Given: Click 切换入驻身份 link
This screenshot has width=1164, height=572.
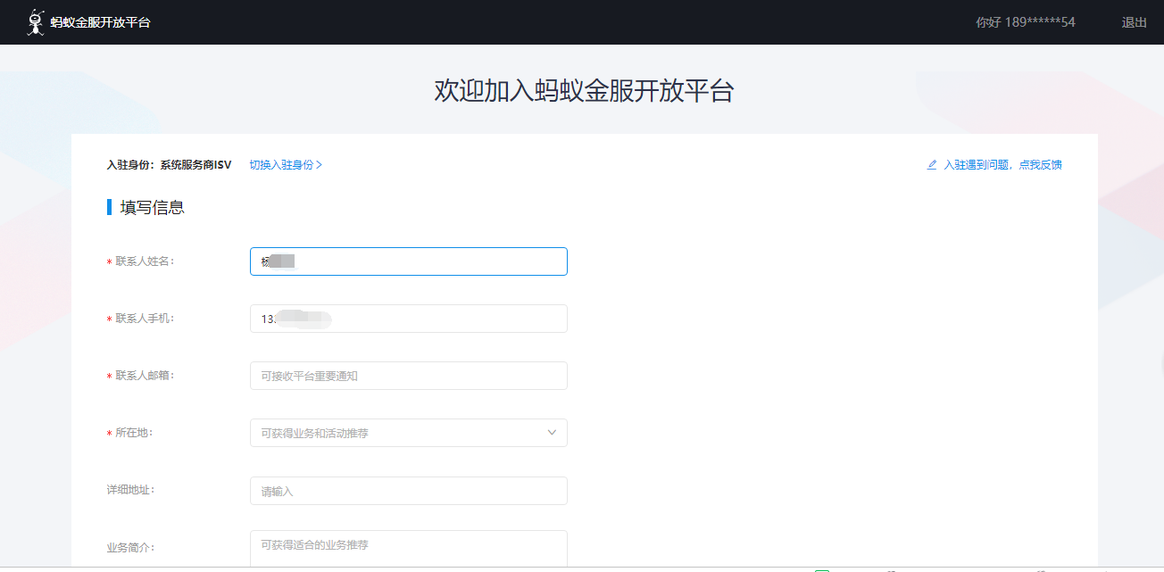Looking at the screenshot, I should click(281, 165).
